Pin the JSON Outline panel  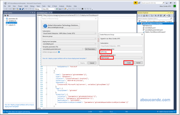(32, 12)
